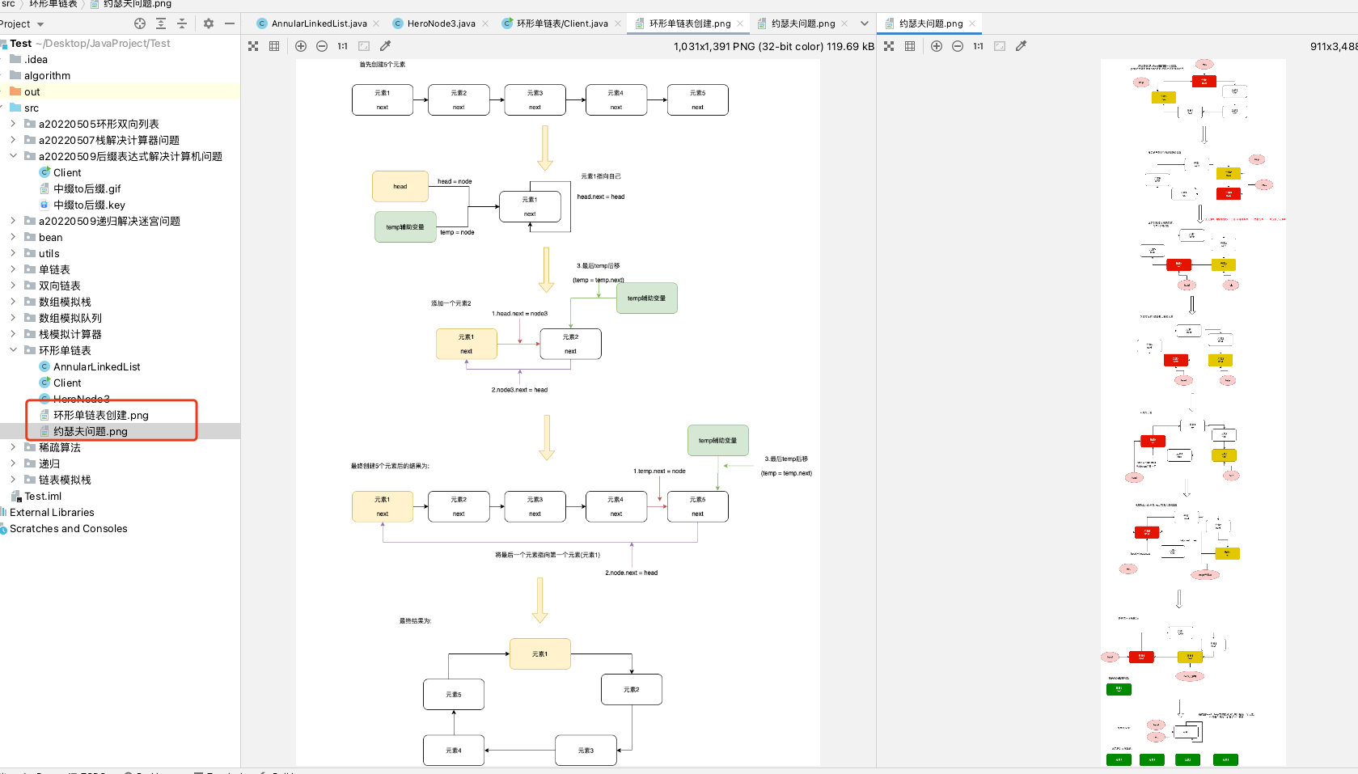Open the Project view selector dropdown
Screen dimensions: 1358x774
tap(21, 23)
